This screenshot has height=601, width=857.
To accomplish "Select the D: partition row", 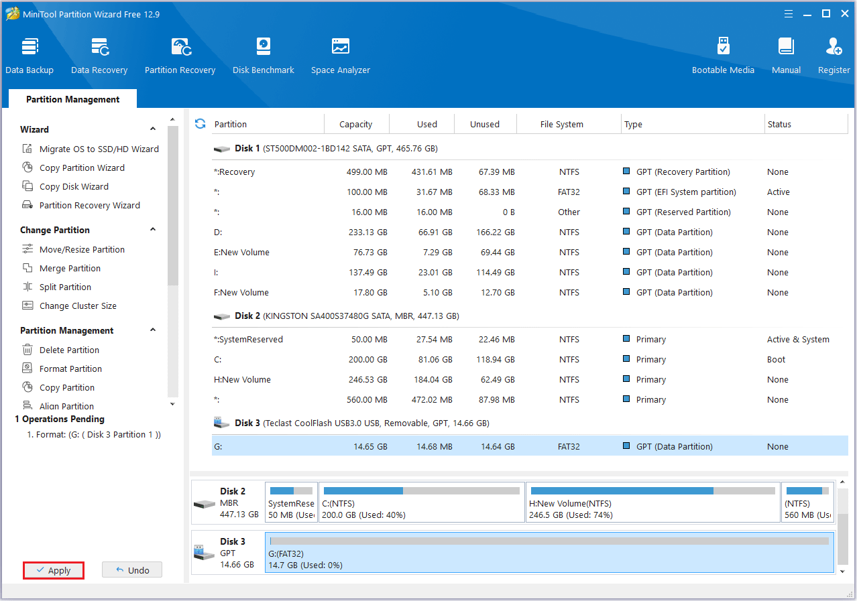I will point(530,232).
